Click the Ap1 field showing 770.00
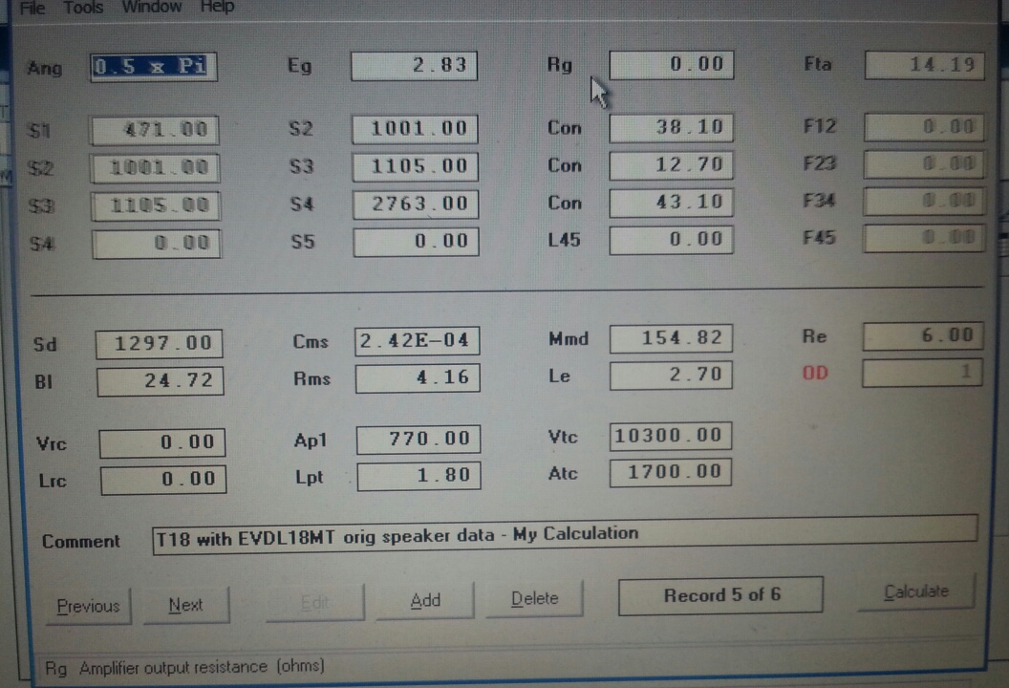This screenshot has height=688, width=1009. (419, 440)
